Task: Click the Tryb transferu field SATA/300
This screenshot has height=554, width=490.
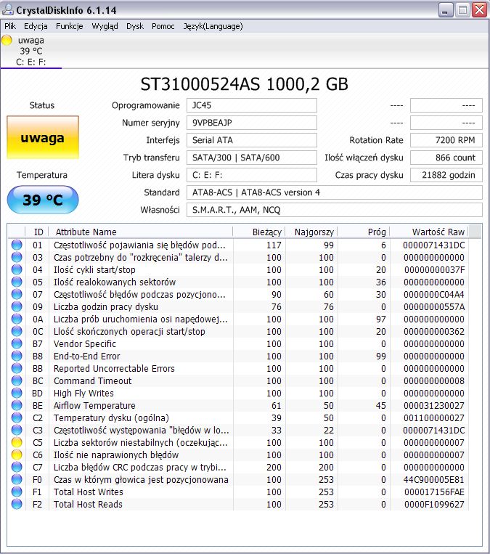Action: [x=252, y=158]
